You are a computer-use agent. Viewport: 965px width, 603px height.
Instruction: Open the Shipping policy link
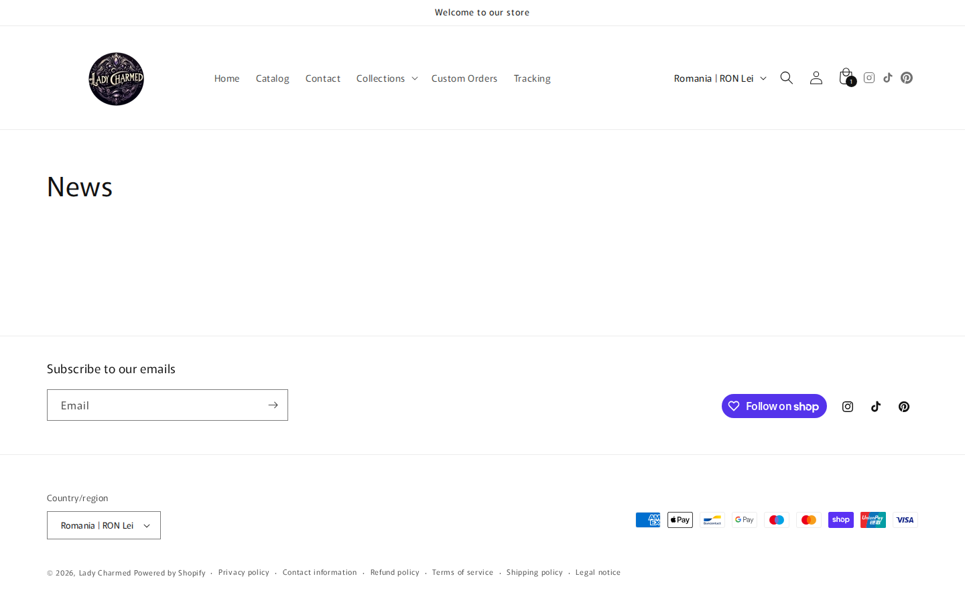click(535, 572)
